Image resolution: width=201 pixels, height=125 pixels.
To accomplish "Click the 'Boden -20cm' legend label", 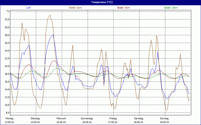I will coord(171,8).
